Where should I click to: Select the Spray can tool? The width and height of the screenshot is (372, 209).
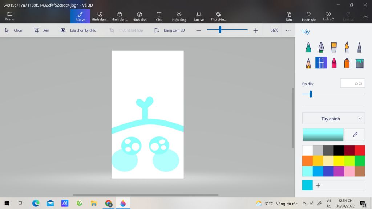tap(347, 63)
